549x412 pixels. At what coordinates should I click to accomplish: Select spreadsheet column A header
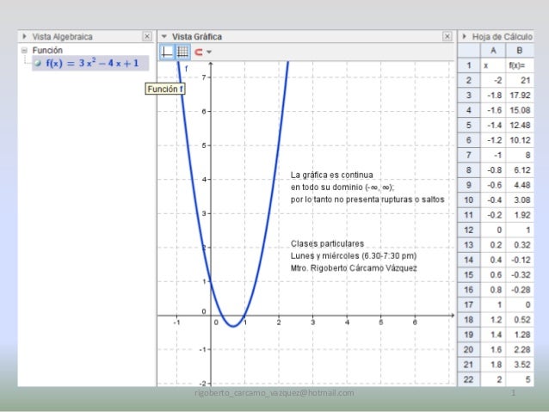point(495,52)
